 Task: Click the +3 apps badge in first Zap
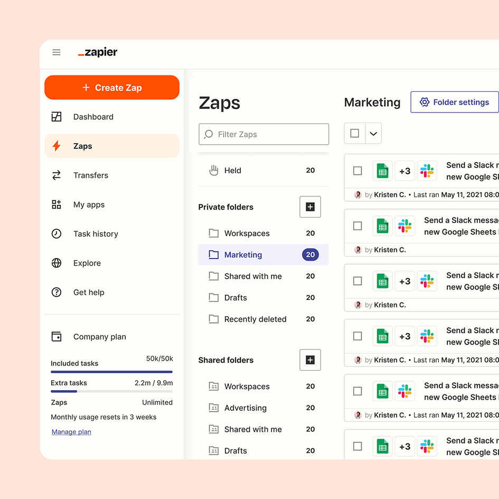[x=404, y=171]
